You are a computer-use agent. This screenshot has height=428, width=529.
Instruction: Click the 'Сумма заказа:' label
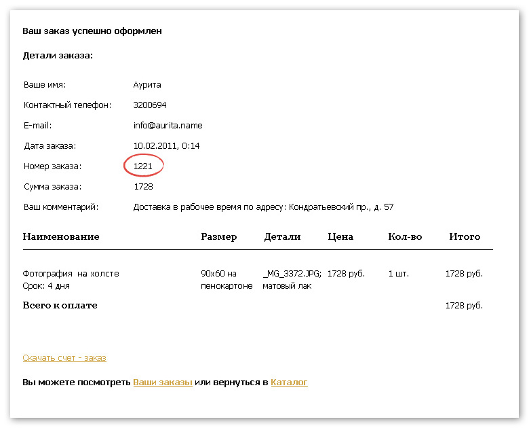click(53, 187)
